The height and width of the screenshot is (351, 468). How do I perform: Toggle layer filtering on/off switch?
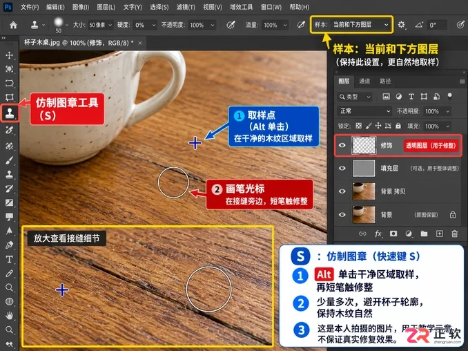tap(449, 96)
